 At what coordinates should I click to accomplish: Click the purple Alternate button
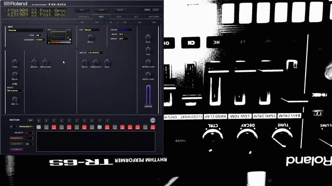click(x=16, y=149)
